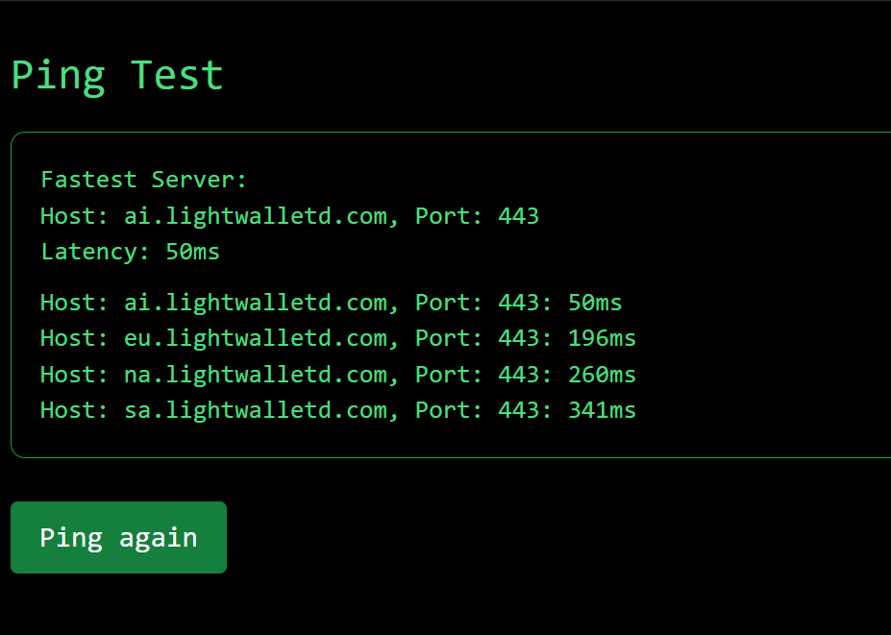Click the green Ping again button label text

pyautogui.click(x=118, y=537)
